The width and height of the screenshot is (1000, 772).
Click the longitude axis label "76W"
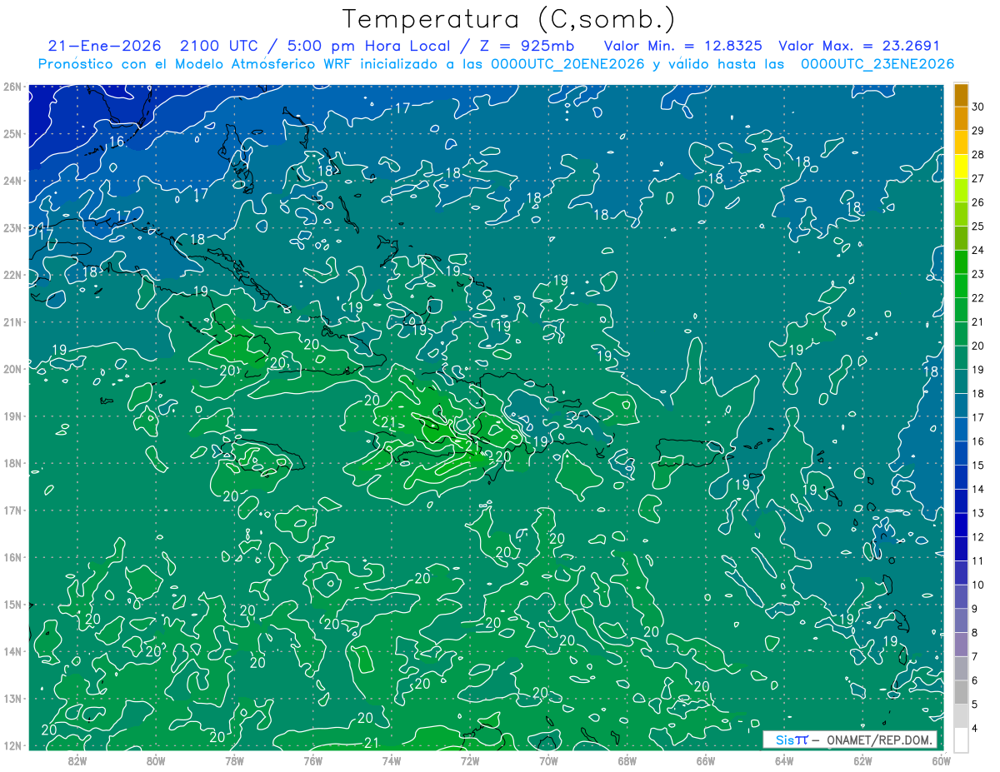[x=312, y=760]
